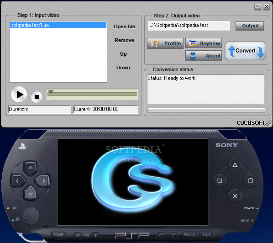Click the PSP volume plus button

click(95, 236)
